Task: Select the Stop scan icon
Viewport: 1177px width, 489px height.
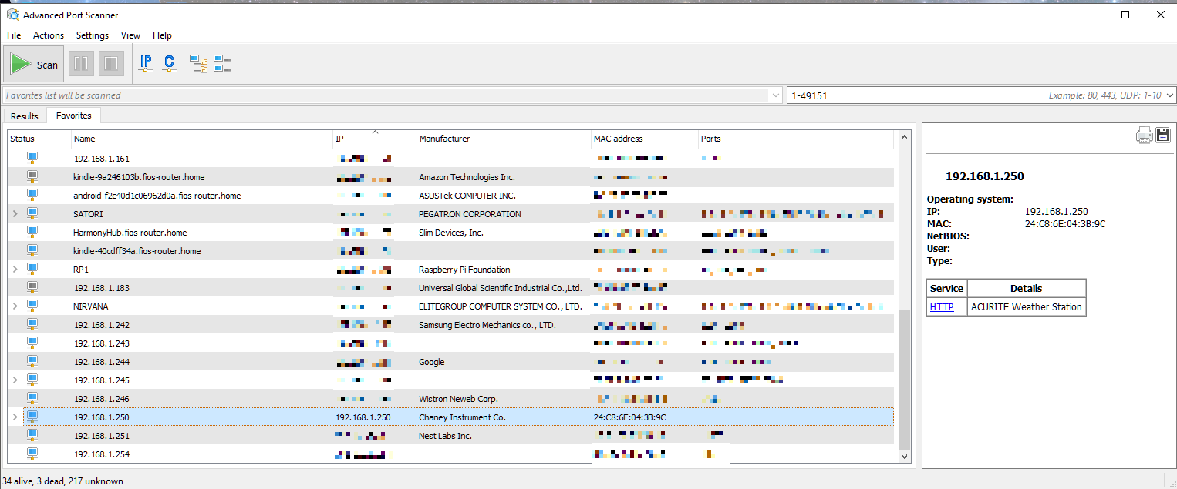Action: pyautogui.click(x=111, y=63)
